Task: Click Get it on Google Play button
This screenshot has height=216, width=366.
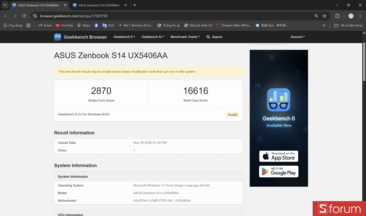Action: click(x=279, y=172)
